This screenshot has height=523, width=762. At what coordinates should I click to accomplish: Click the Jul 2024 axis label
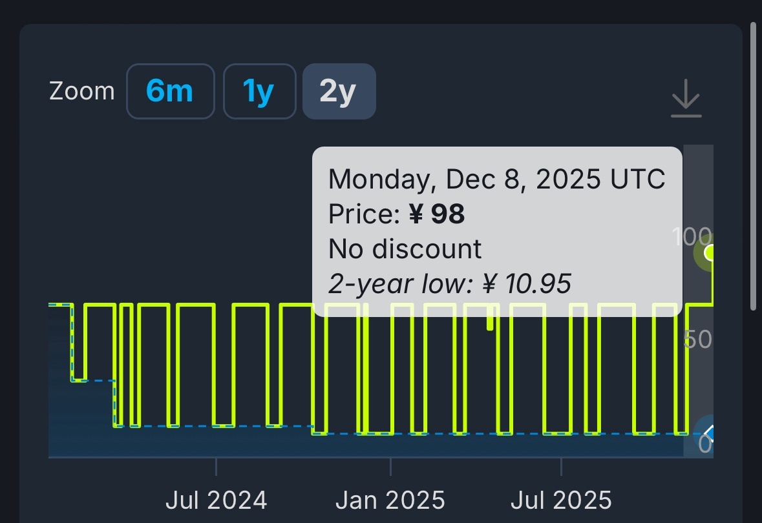pyautogui.click(x=216, y=500)
